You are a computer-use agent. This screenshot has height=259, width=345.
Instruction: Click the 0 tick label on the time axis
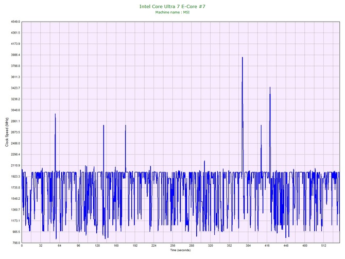coord(22,246)
